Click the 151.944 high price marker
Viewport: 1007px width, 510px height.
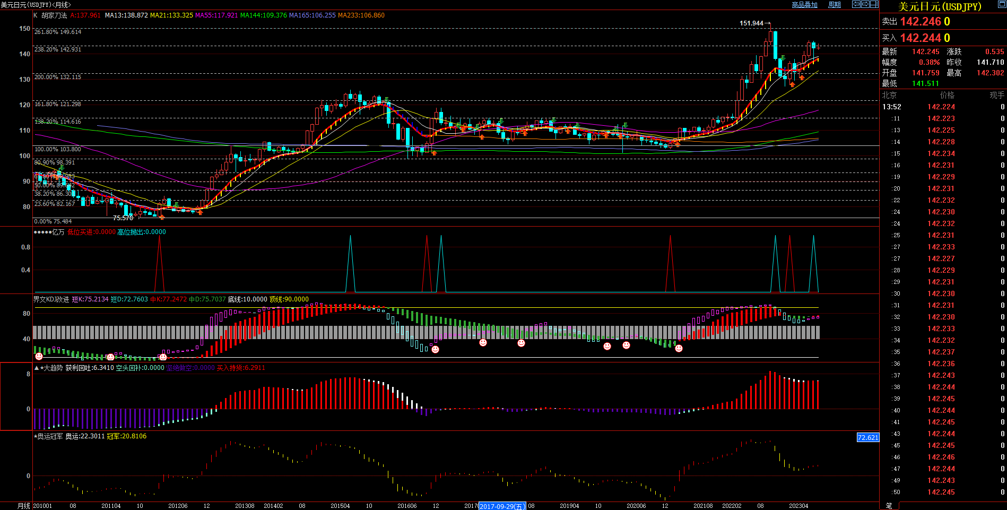pyautogui.click(x=751, y=23)
